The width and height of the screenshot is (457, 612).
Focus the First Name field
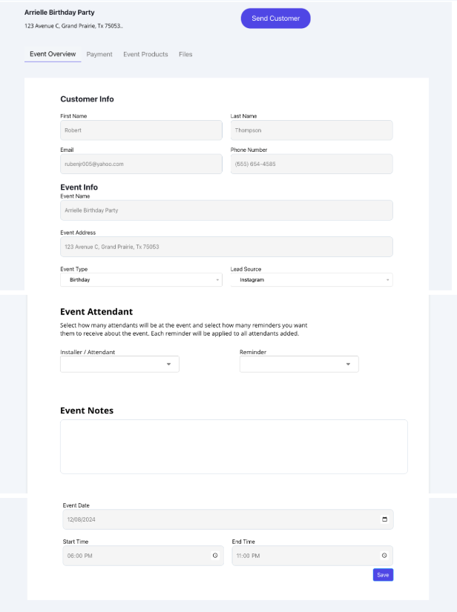click(141, 130)
